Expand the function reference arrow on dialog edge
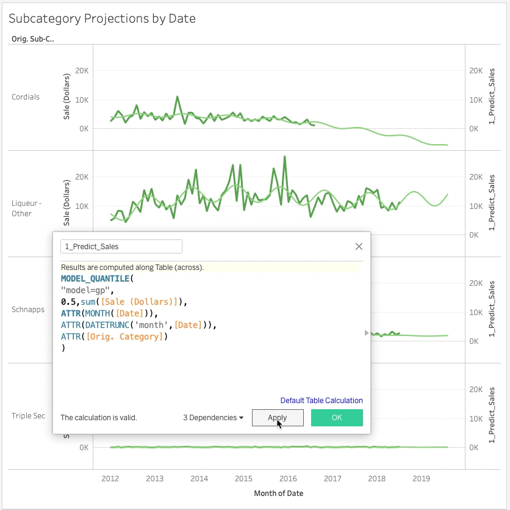 [x=367, y=333]
